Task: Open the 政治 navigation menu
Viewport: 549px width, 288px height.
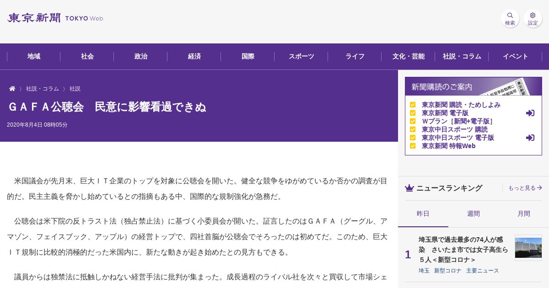Action: coord(141,56)
